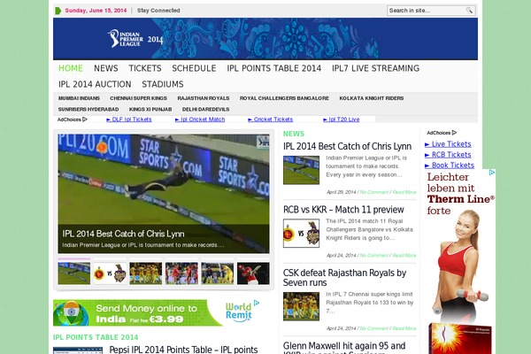This screenshot has height=354, width=531.
Task: Click Read More for the Chris Lynn article
Action: (x=404, y=192)
